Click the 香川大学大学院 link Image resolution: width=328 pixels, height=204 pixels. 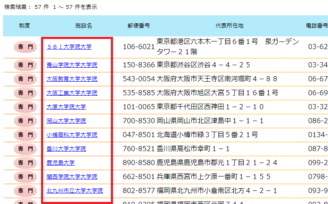[x=66, y=149]
